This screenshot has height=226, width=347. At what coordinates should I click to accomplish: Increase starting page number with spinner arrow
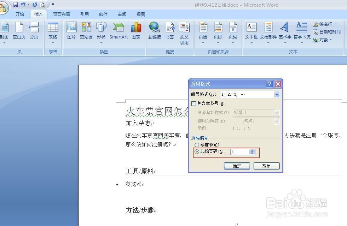252,150
